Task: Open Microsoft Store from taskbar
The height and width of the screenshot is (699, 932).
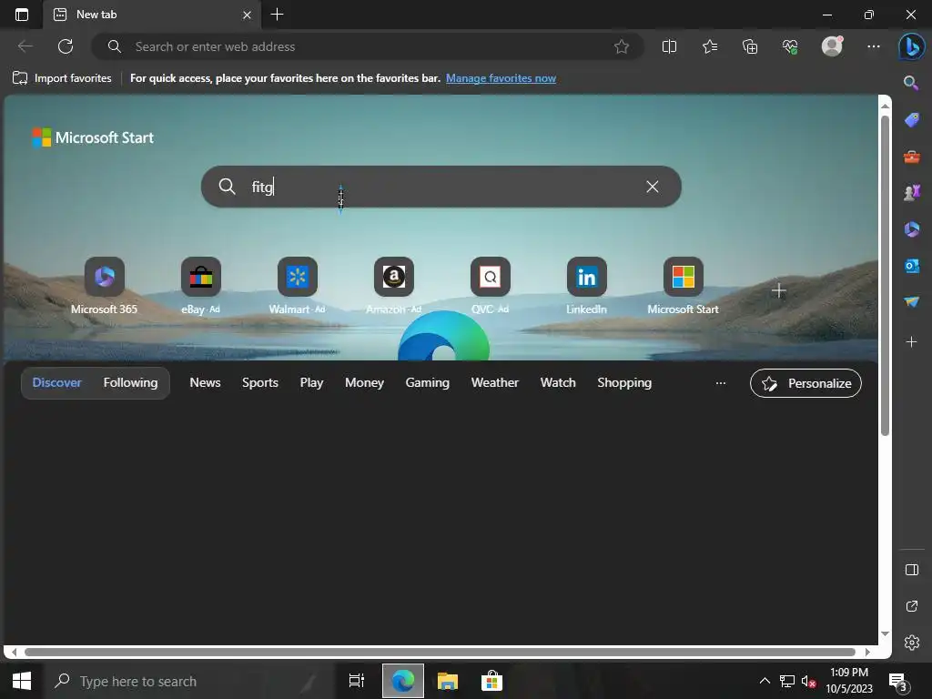Action: 491,681
